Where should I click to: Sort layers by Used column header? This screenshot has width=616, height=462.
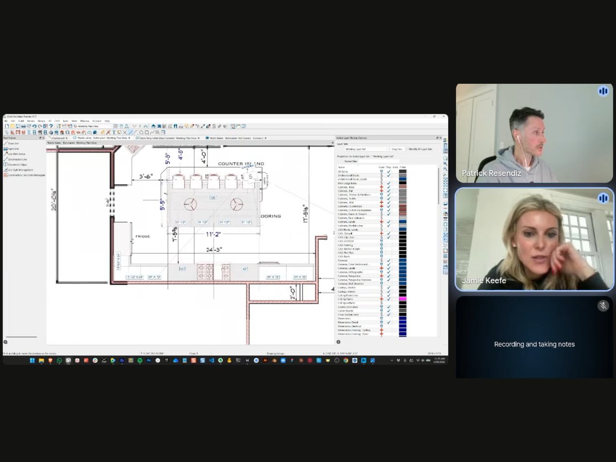point(381,167)
